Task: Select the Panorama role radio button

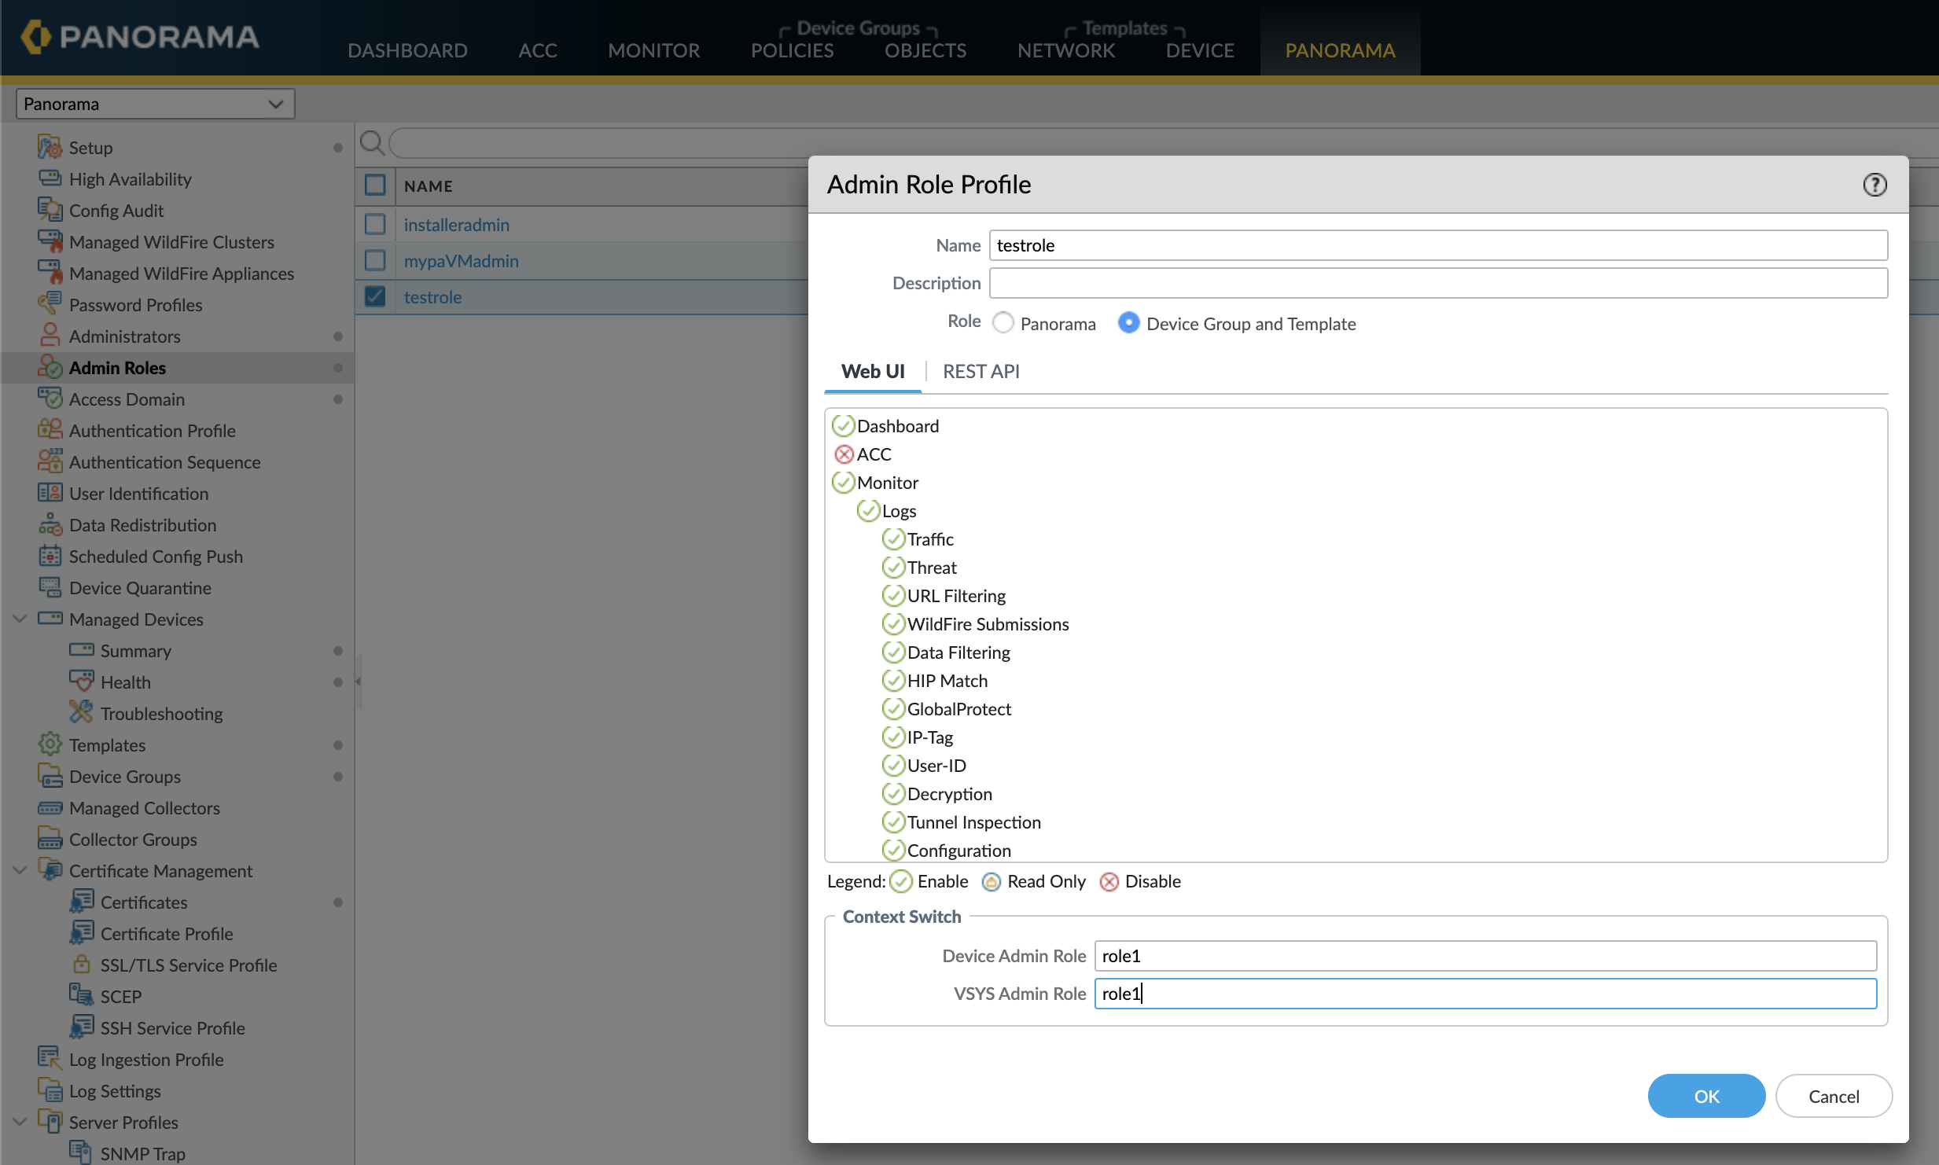Action: tap(1003, 323)
